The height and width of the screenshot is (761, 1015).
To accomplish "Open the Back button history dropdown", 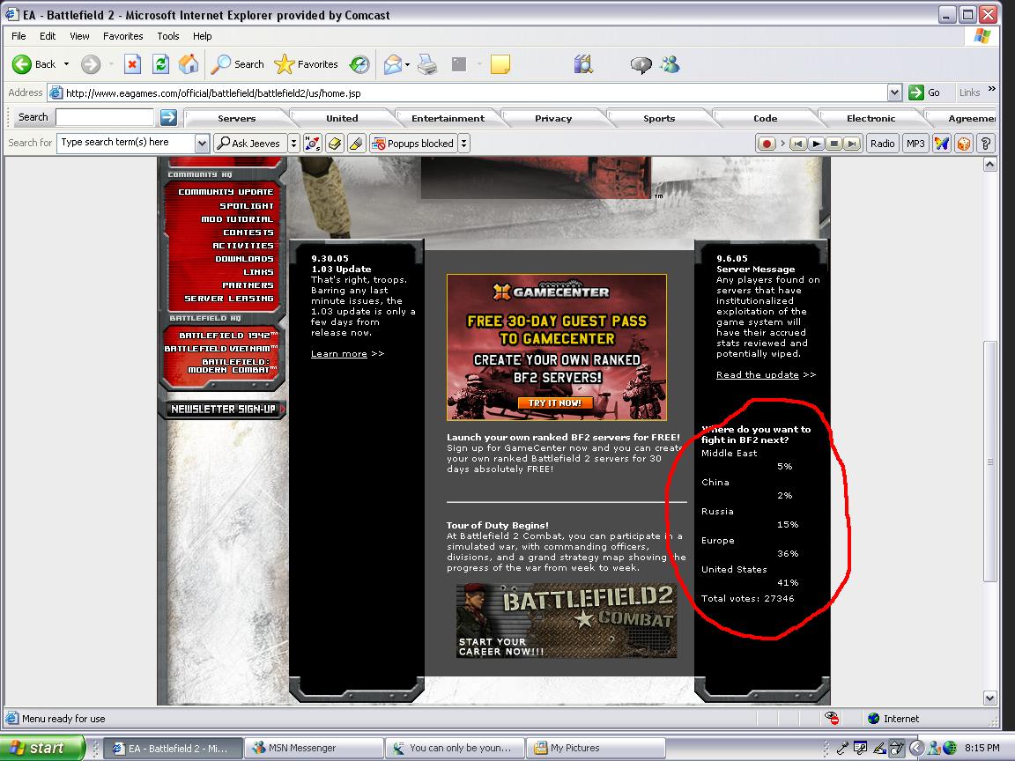I will coord(66,64).
